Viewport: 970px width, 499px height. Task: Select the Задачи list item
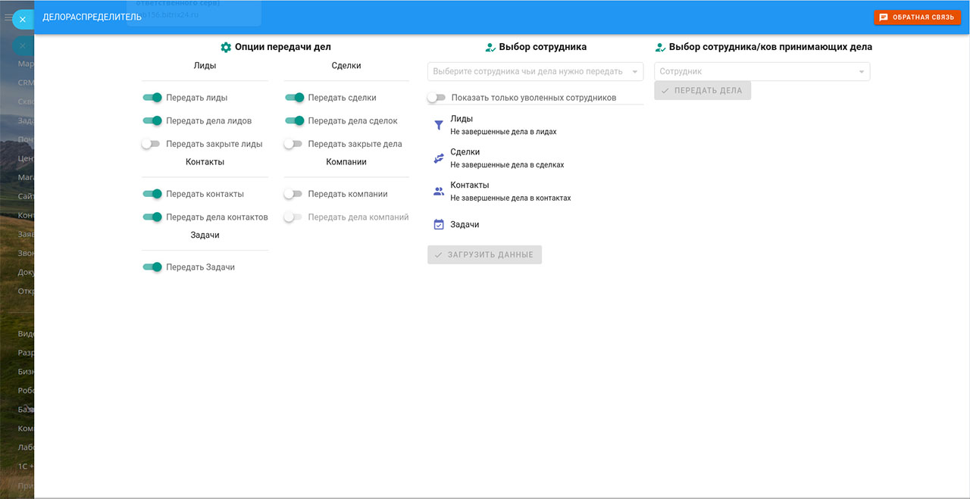coord(465,224)
